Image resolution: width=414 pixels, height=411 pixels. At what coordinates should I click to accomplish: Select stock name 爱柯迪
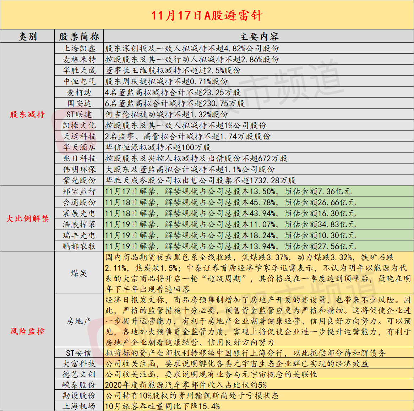coord(79,92)
